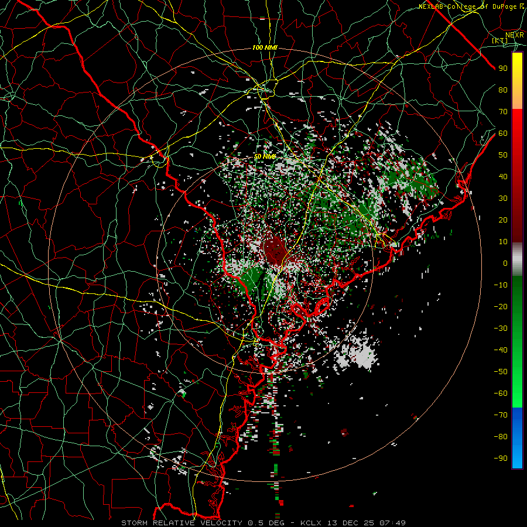Image resolution: width=527 pixels, height=527 pixels.
Task: Click the 20 value on the velocity scale
Action: point(503,220)
